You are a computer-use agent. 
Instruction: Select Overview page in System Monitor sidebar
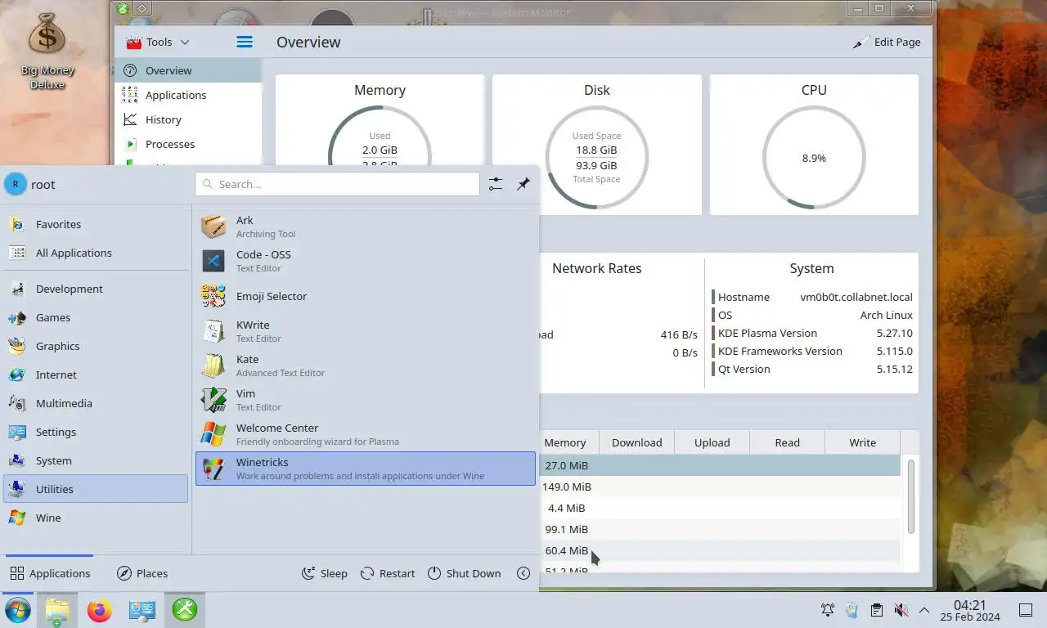pyautogui.click(x=188, y=70)
